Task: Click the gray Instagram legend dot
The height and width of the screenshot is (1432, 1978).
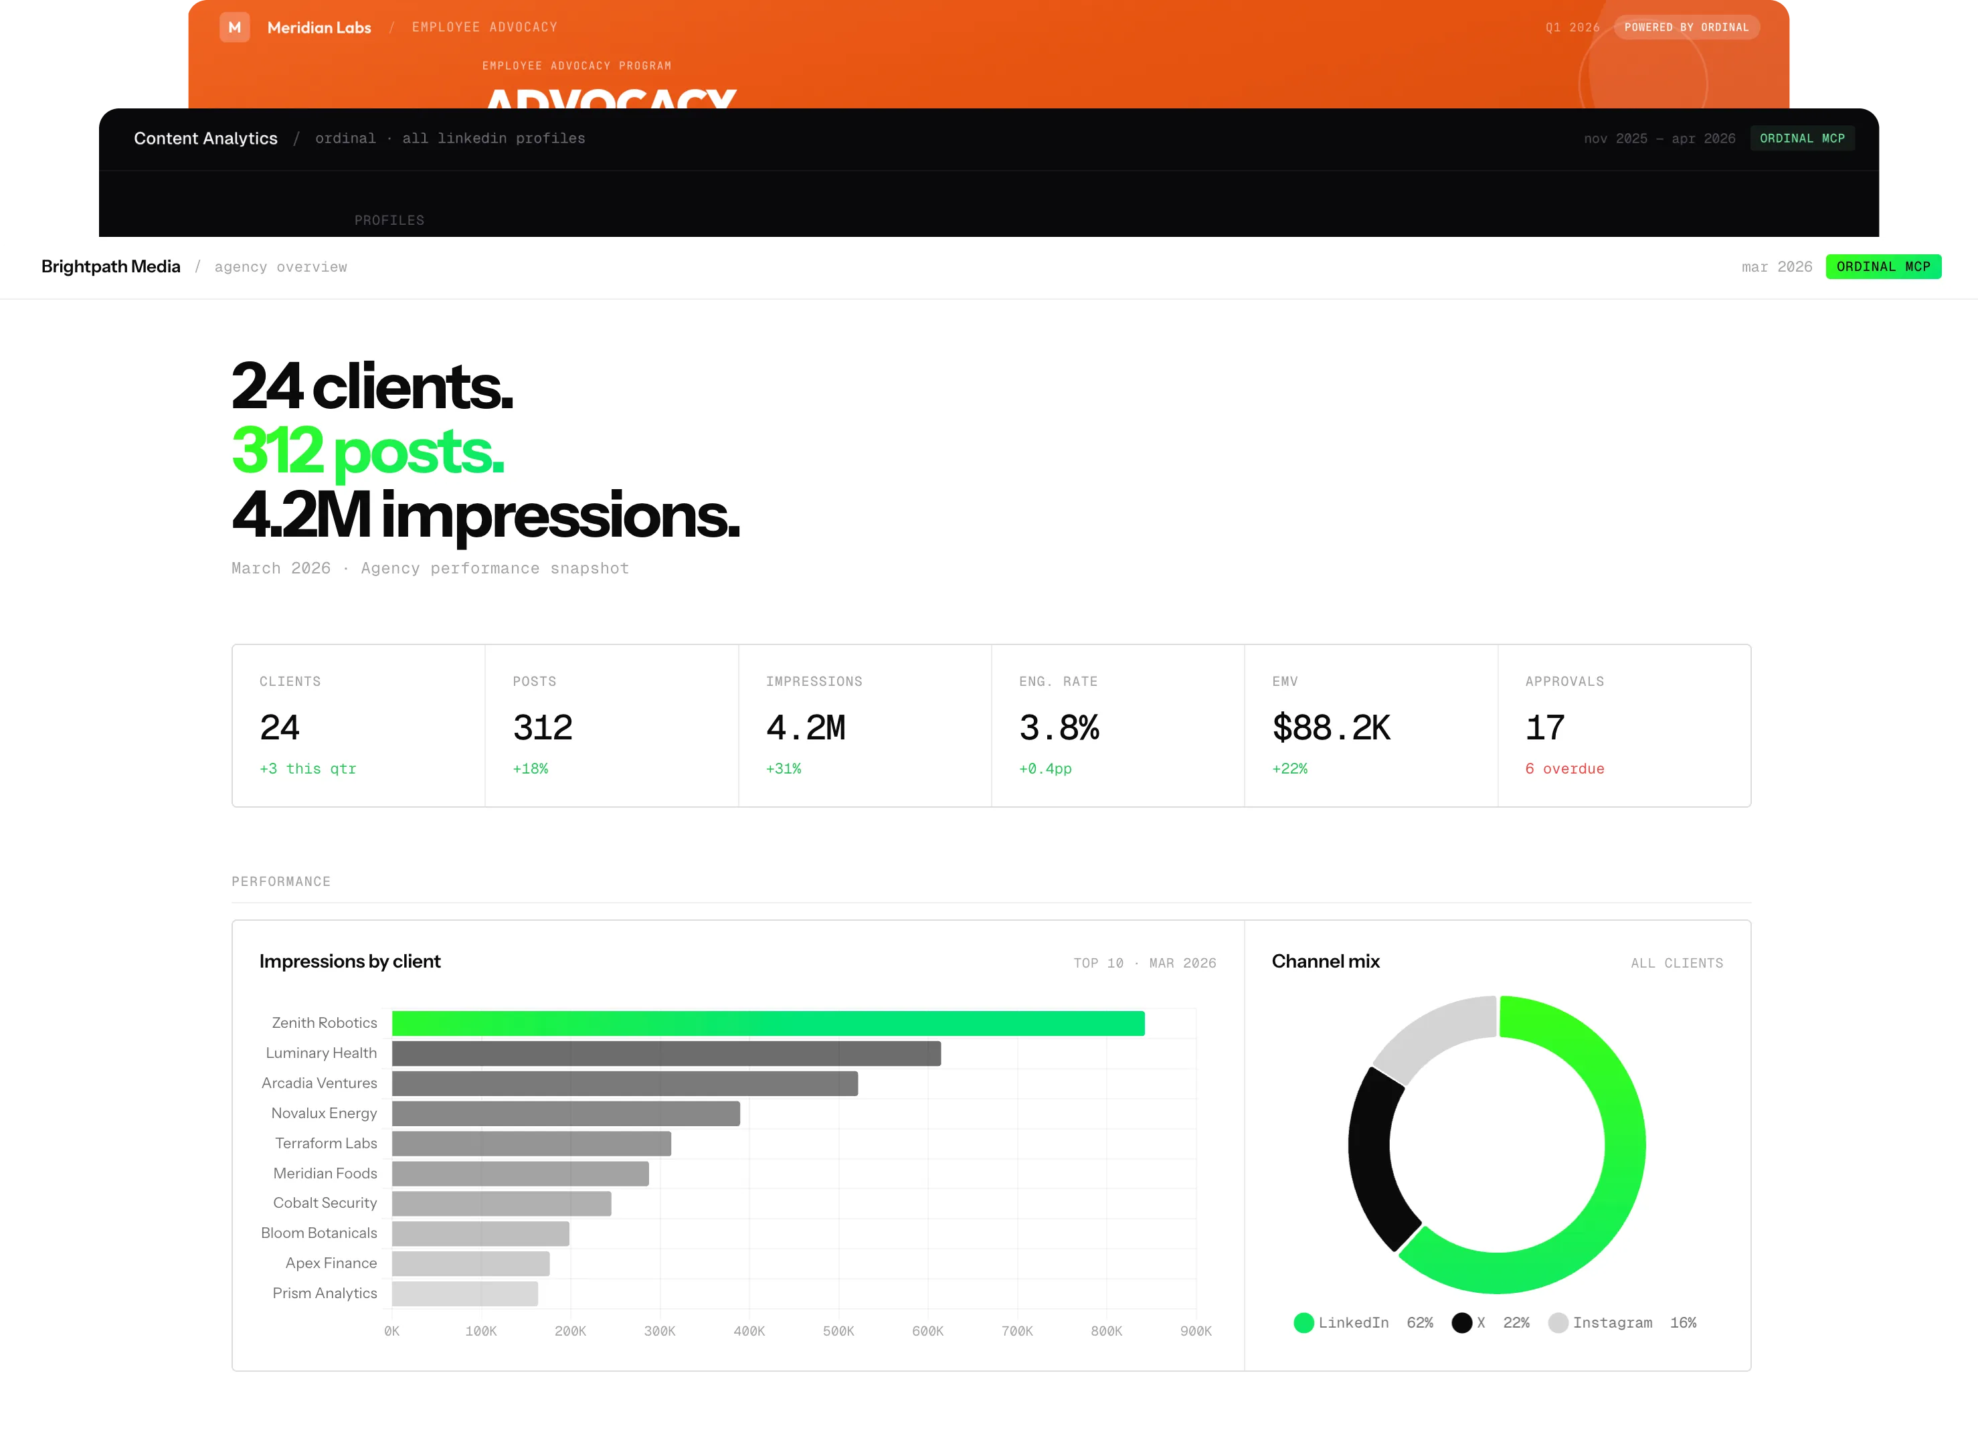Action: (1558, 1323)
